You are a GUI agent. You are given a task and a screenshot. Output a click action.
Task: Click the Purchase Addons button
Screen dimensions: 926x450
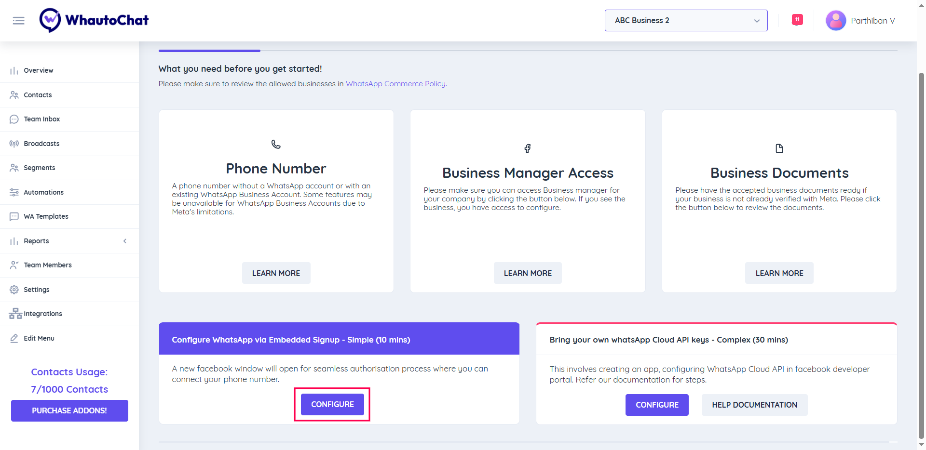69,410
